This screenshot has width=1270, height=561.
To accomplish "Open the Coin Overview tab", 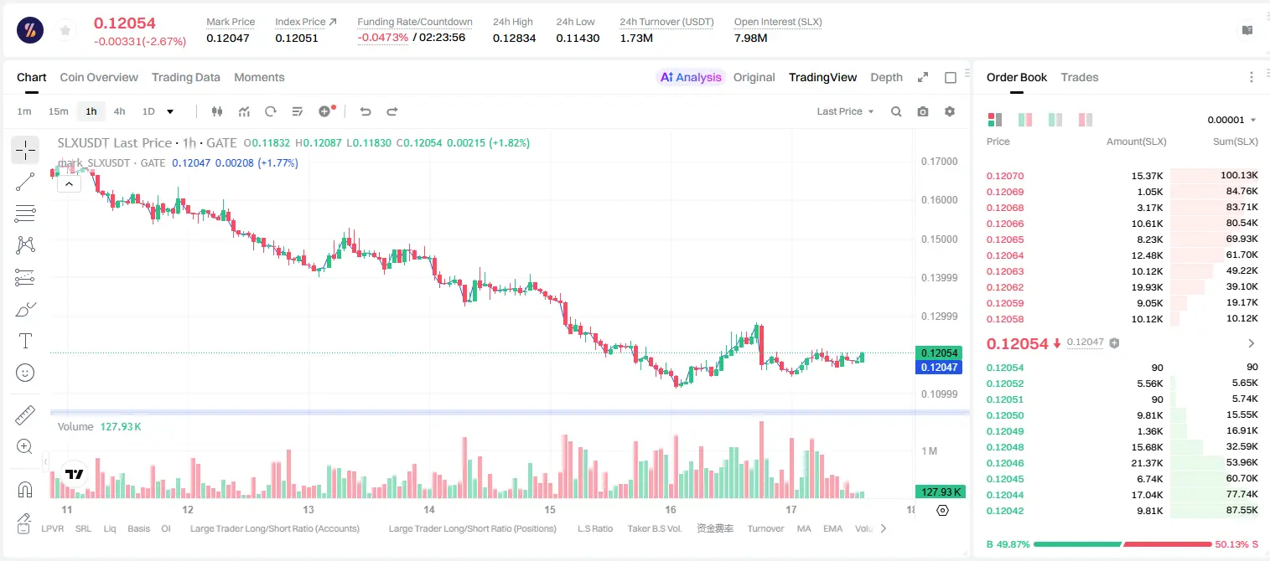I will [x=99, y=77].
